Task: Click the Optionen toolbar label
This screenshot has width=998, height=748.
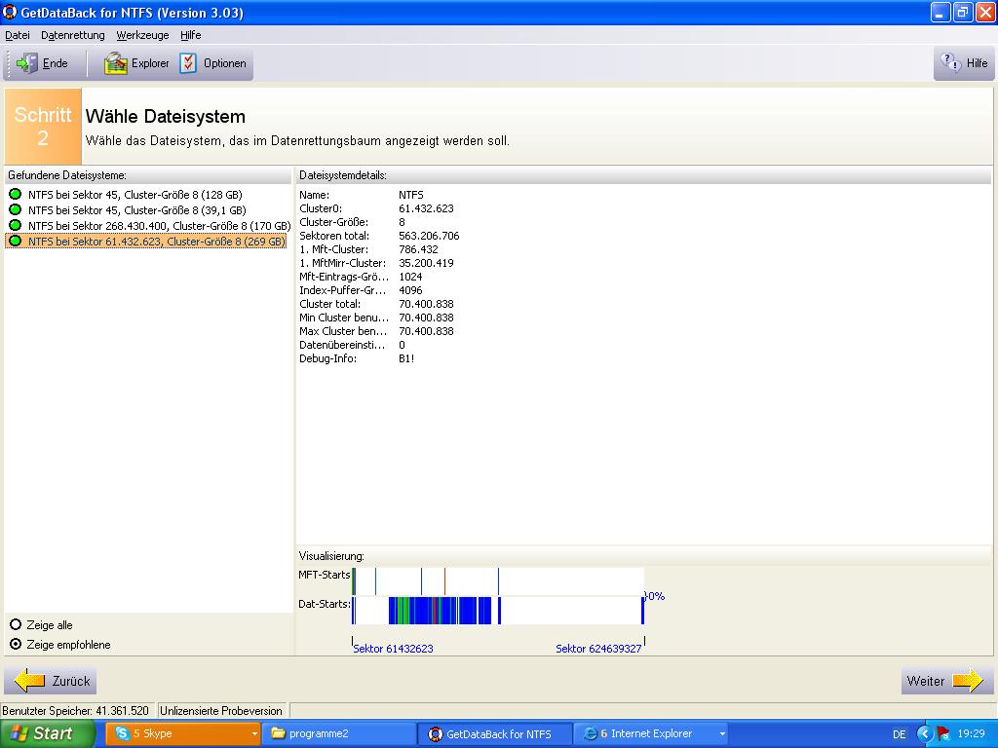Action: click(x=225, y=63)
